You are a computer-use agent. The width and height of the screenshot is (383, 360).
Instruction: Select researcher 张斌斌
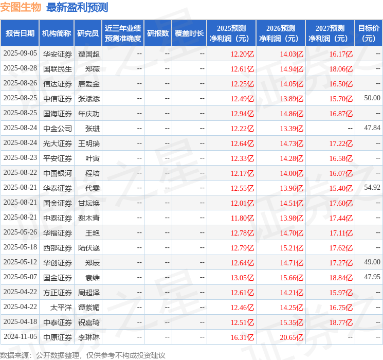89,99
